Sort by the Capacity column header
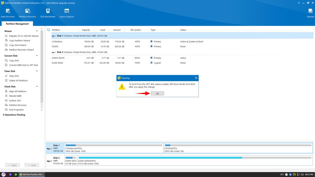The image size is (315, 177). (86, 30)
